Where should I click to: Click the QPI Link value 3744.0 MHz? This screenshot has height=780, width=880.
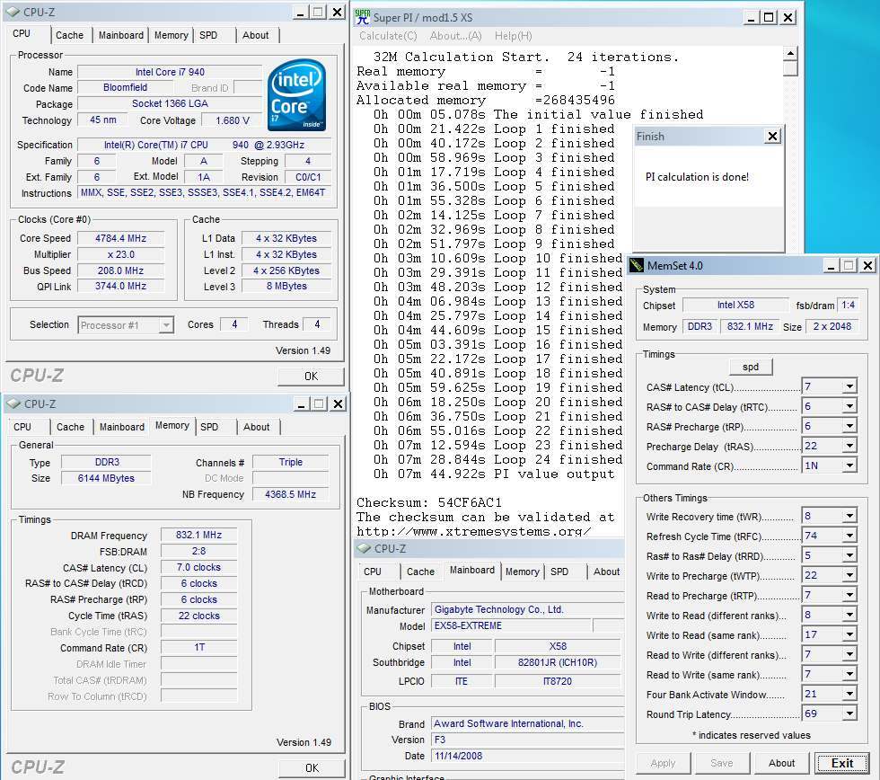pos(120,286)
